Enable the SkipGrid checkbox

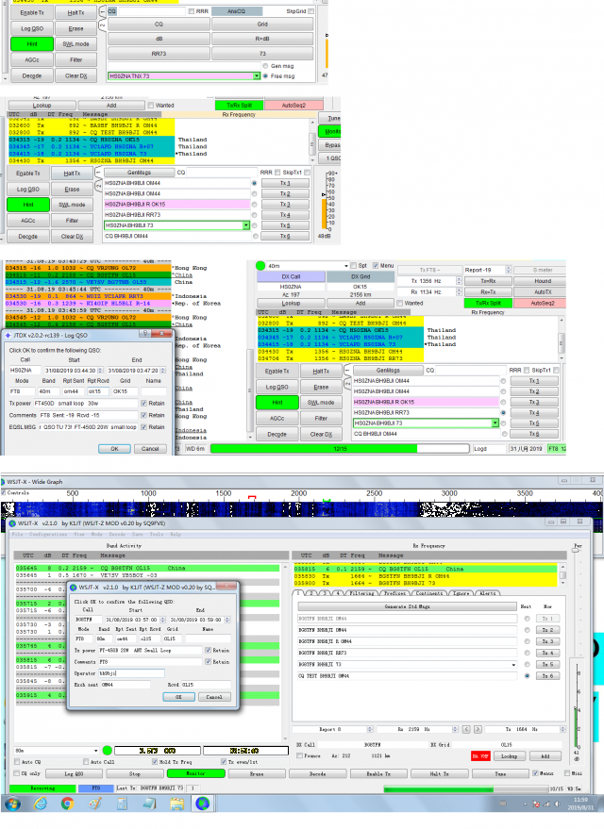tap(311, 11)
